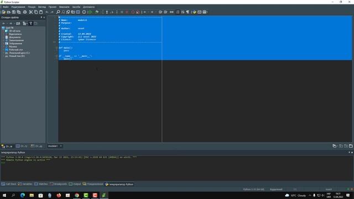Image resolution: width=354 pixels, height=199 pixels.
Task: Select Документи folder in tree
Action: tap(15, 37)
